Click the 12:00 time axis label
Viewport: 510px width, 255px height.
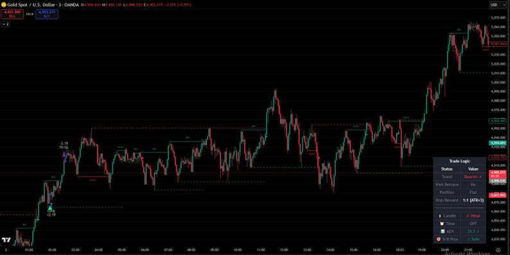pos(284,250)
